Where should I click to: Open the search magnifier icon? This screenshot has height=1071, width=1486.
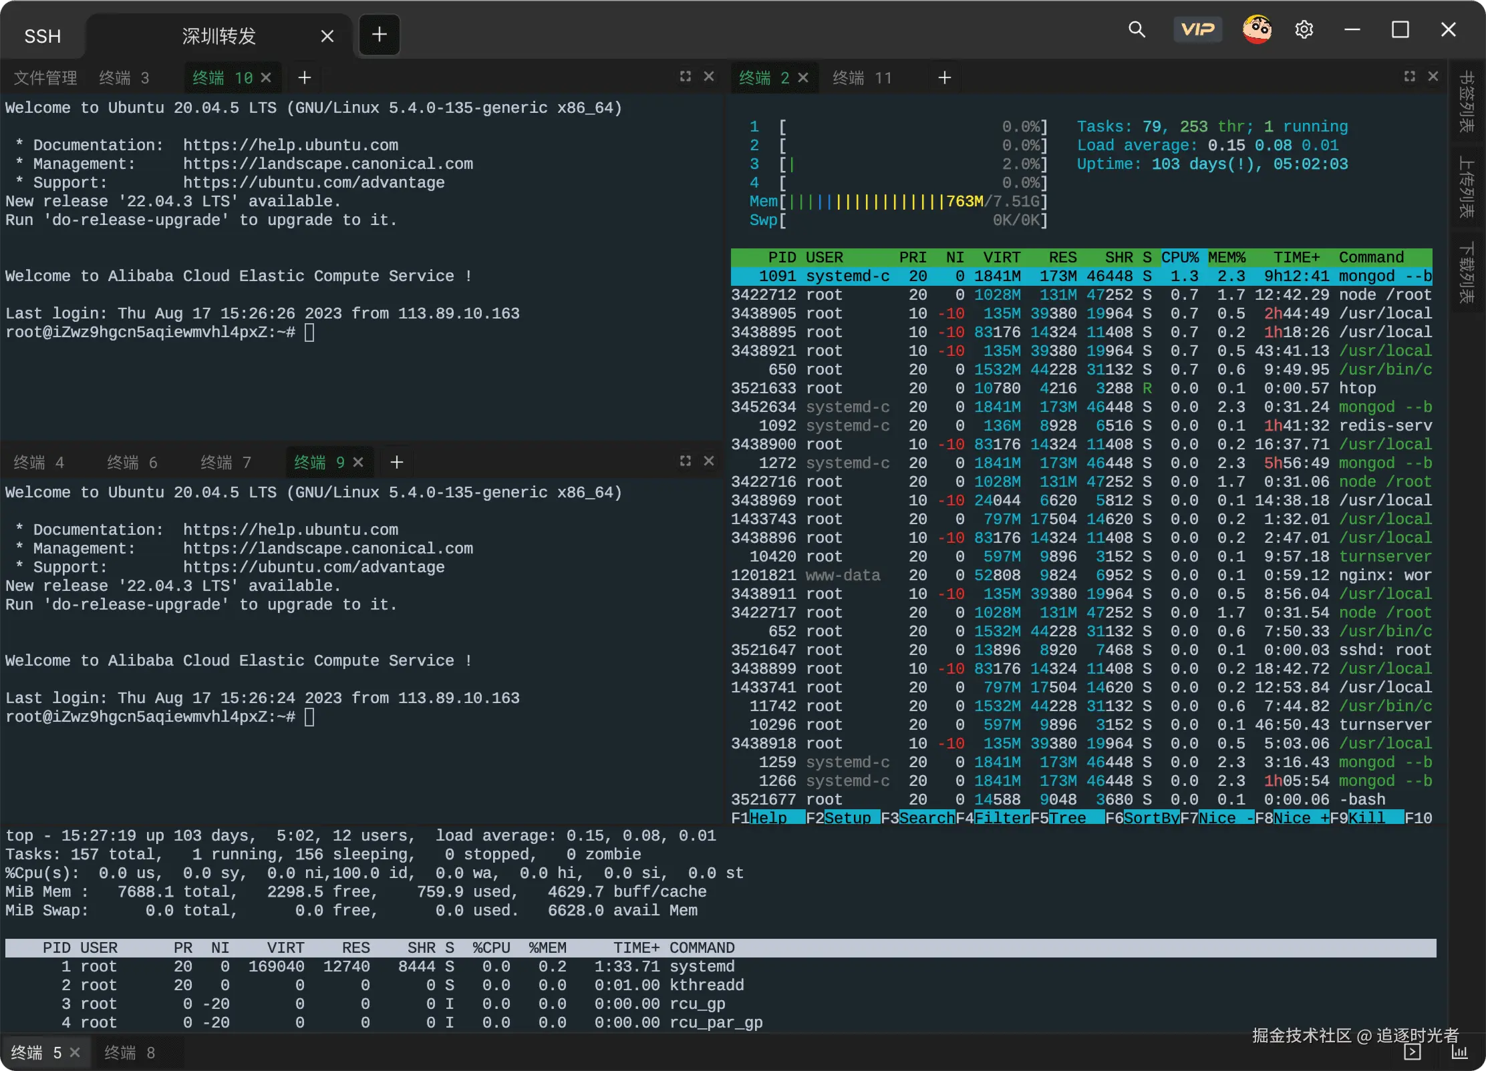(x=1137, y=29)
